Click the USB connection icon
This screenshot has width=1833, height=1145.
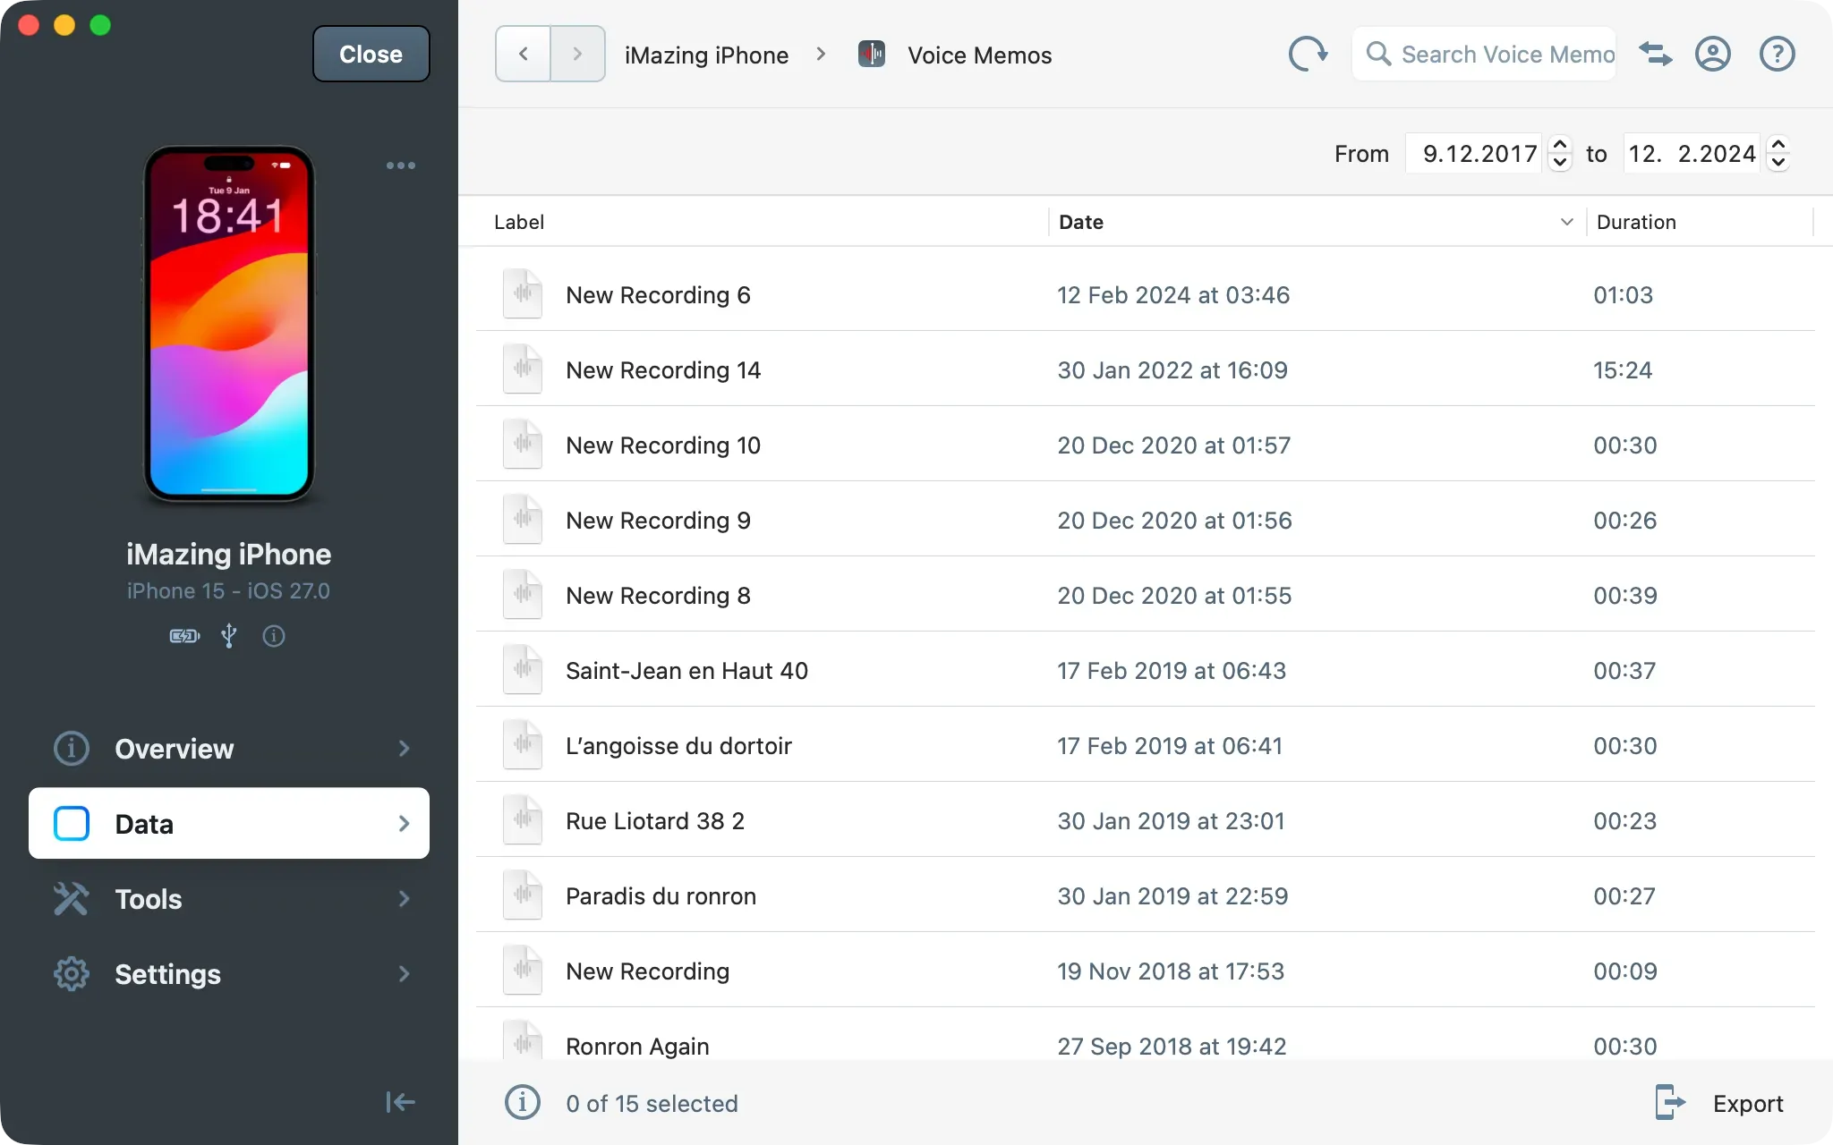tap(229, 636)
